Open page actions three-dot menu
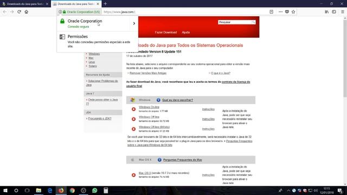 280,12
